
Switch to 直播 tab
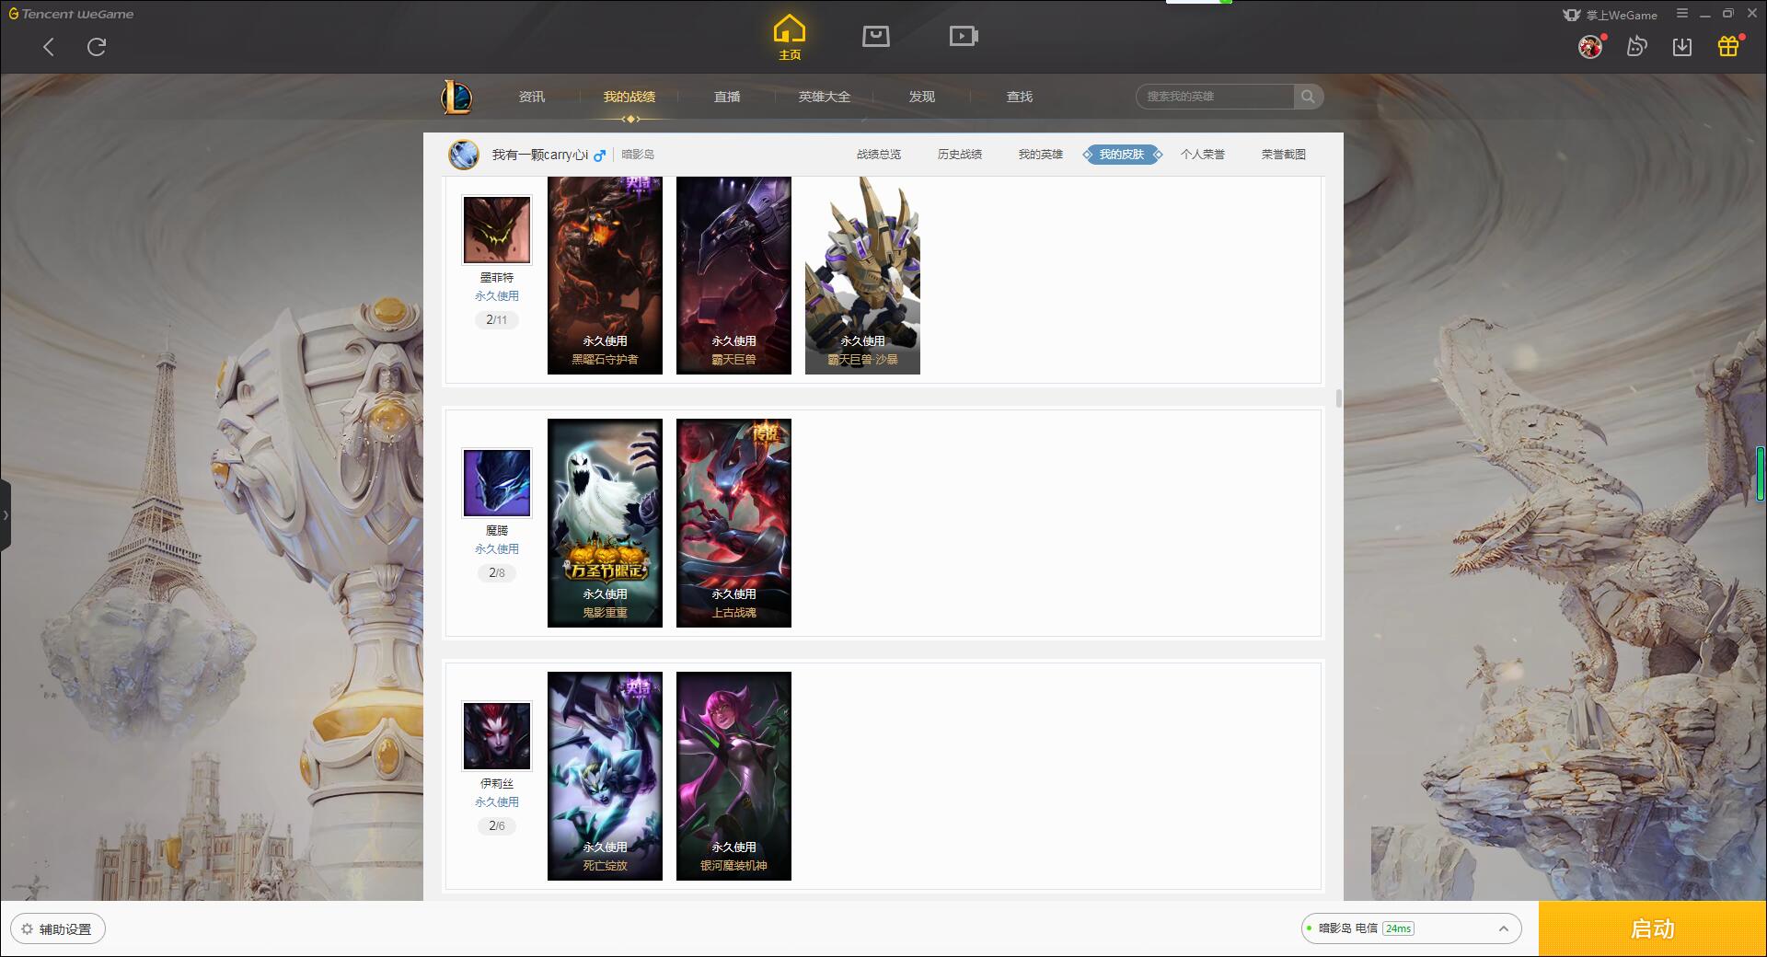[x=726, y=97]
